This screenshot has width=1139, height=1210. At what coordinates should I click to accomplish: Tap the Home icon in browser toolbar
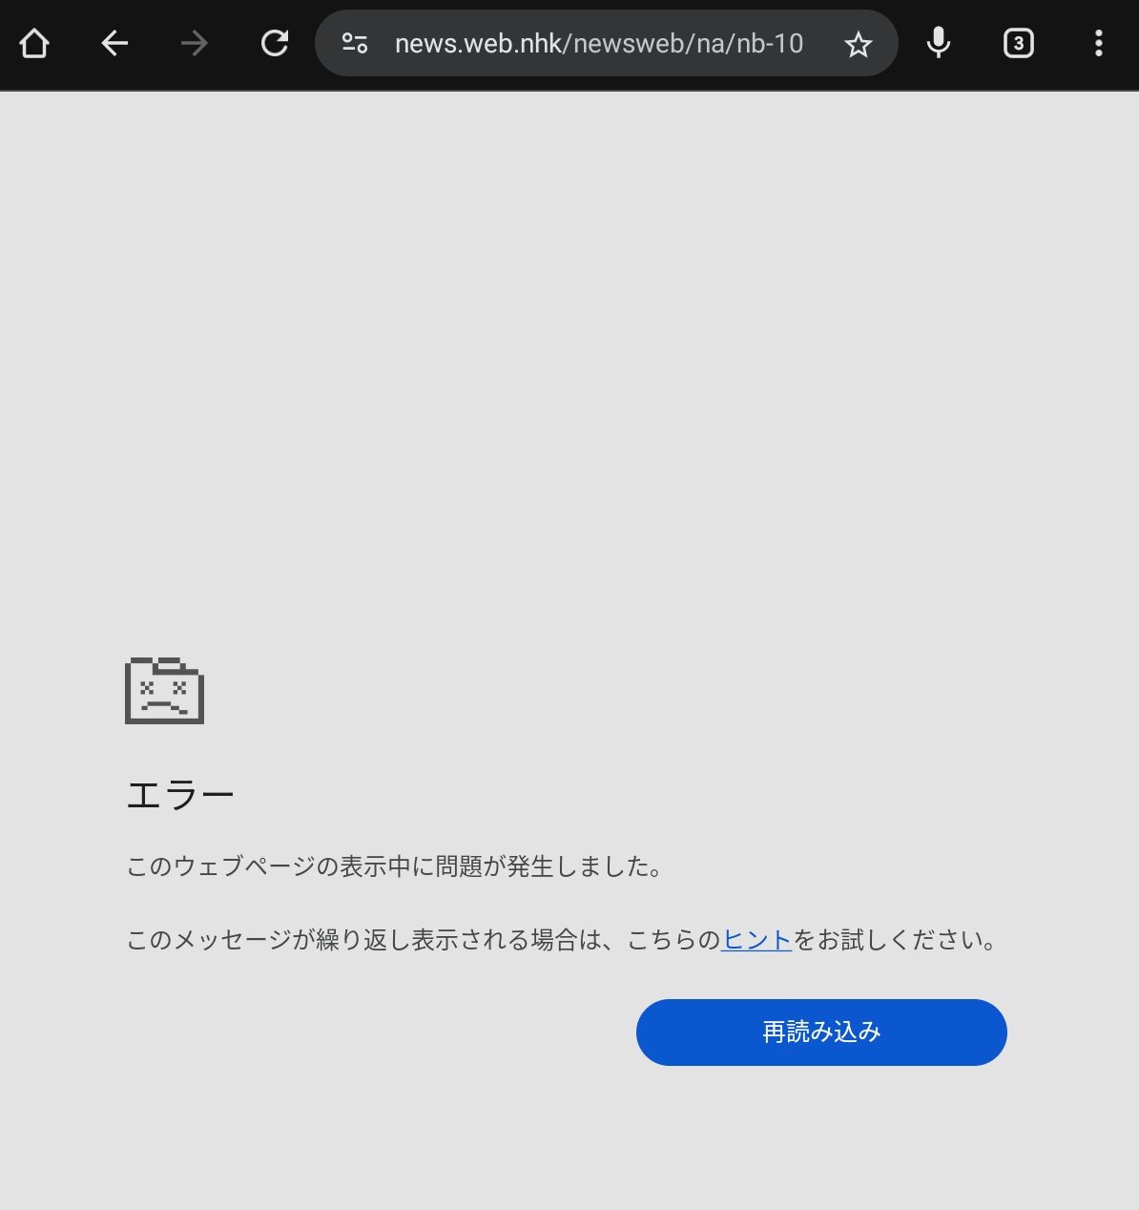pos(34,43)
